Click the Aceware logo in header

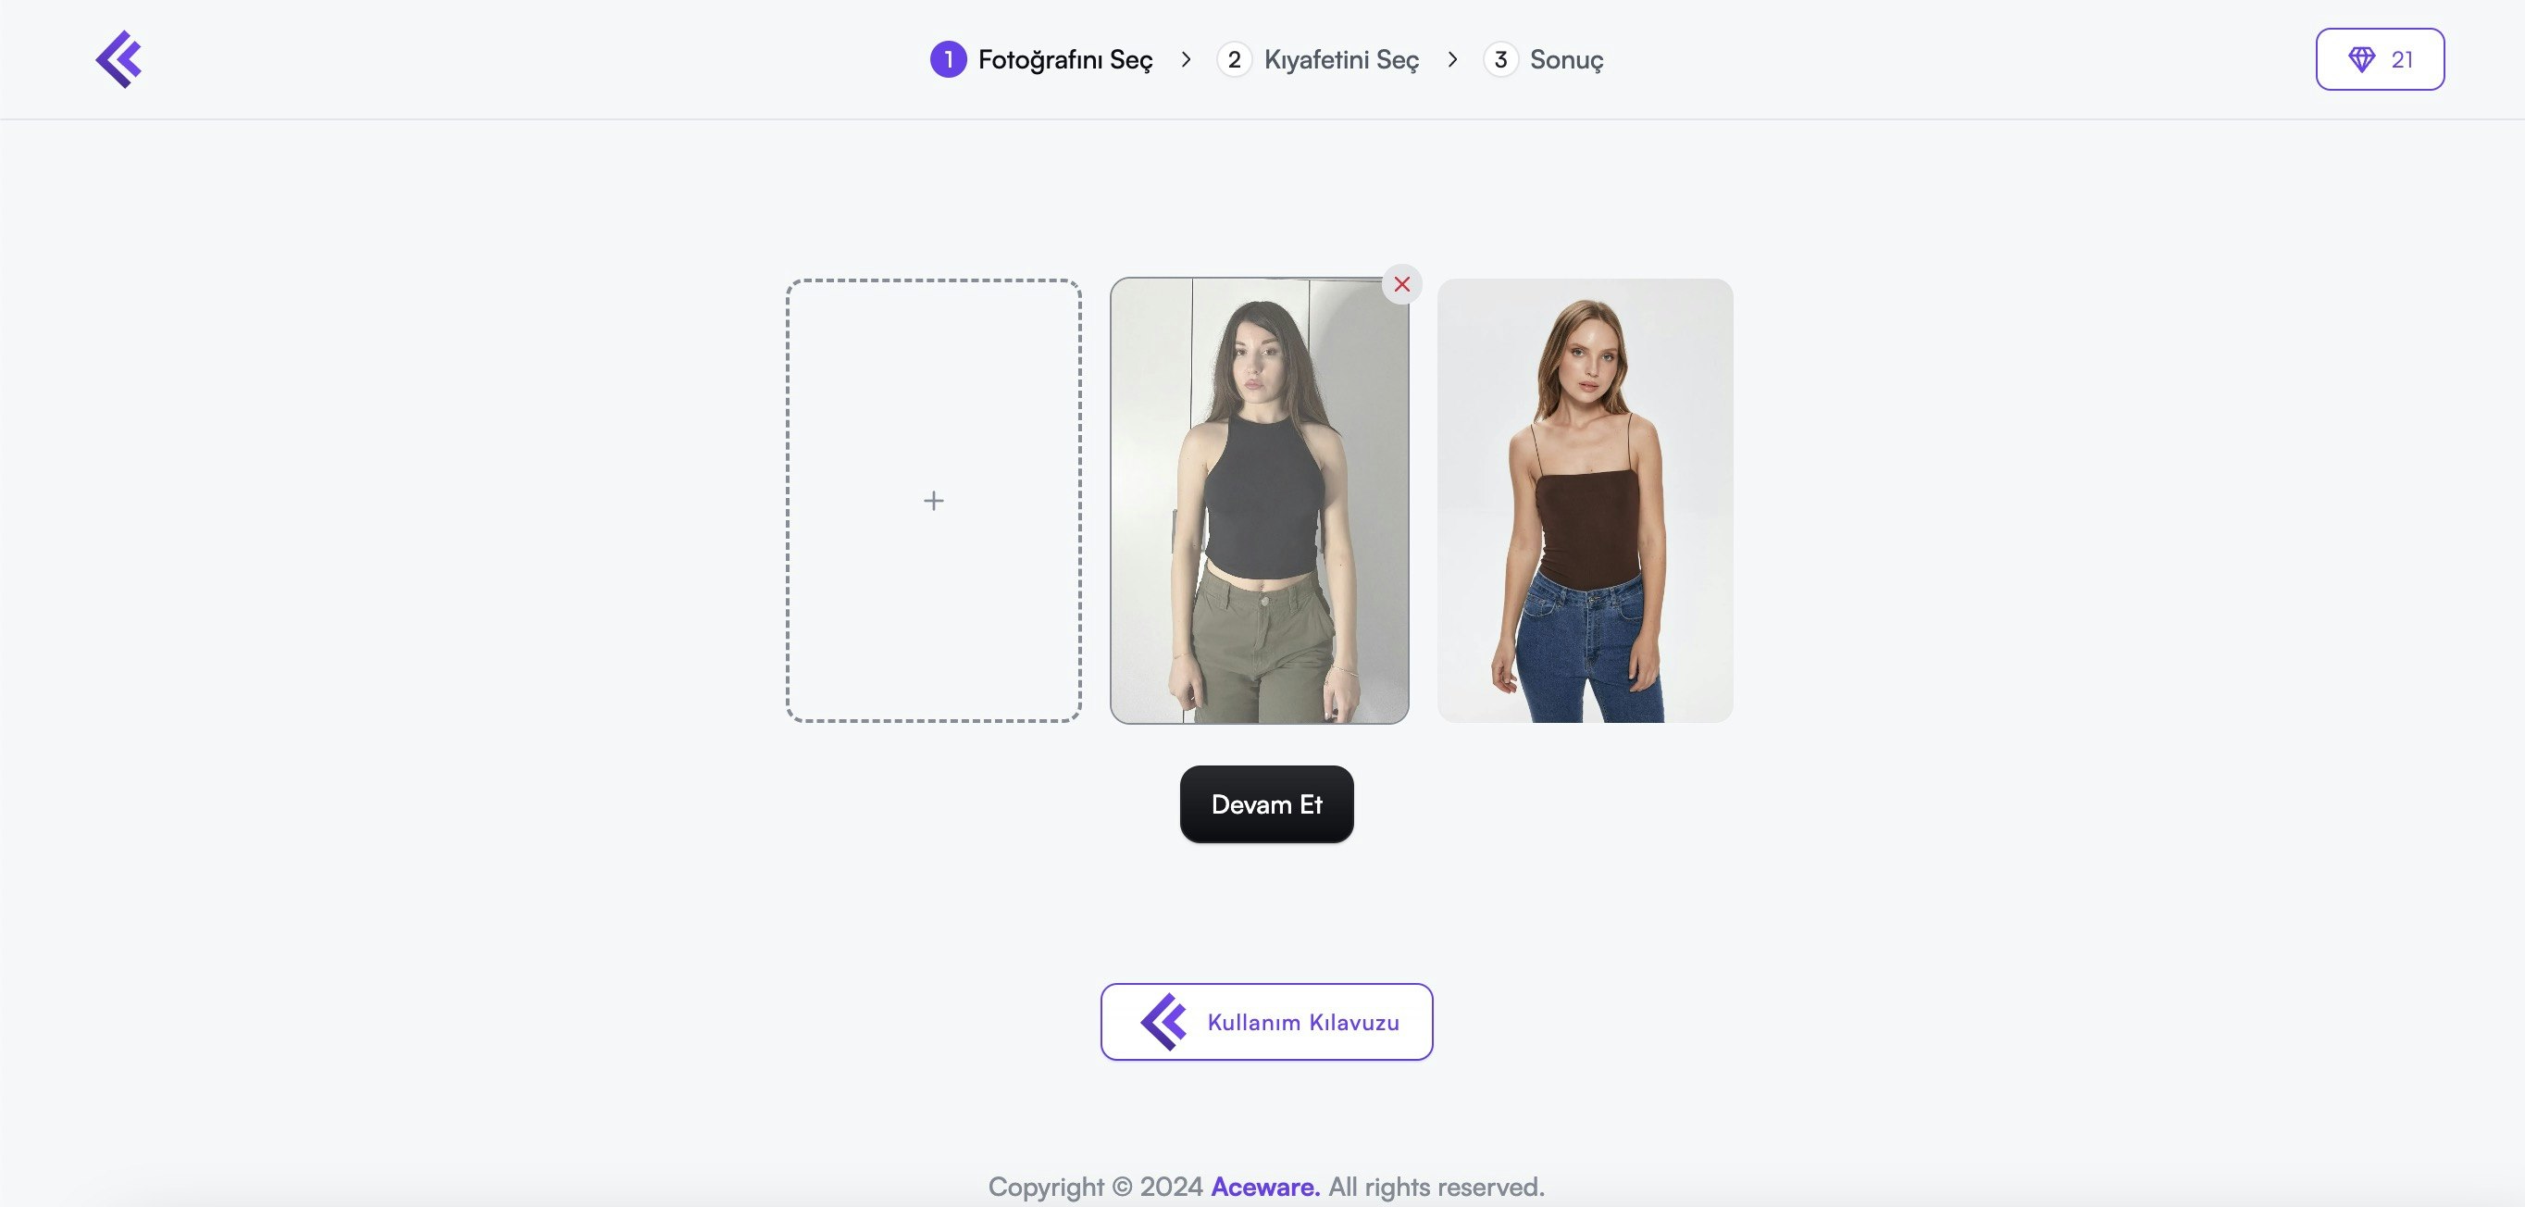click(118, 59)
